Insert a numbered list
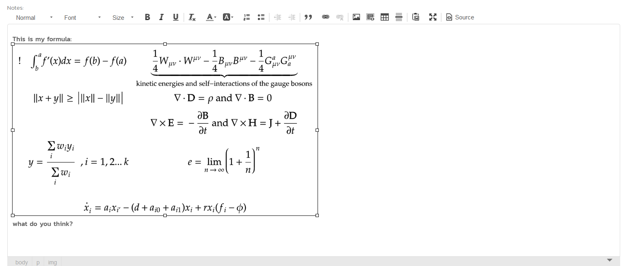This screenshot has width=623, height=266. tap(247, 17)
